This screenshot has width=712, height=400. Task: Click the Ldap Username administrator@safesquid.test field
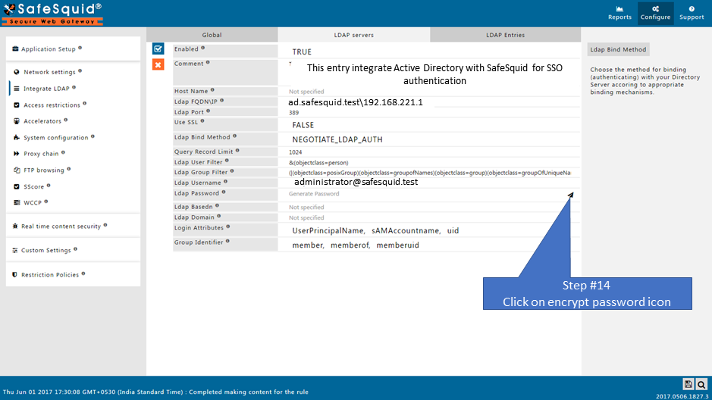point(429,183)
